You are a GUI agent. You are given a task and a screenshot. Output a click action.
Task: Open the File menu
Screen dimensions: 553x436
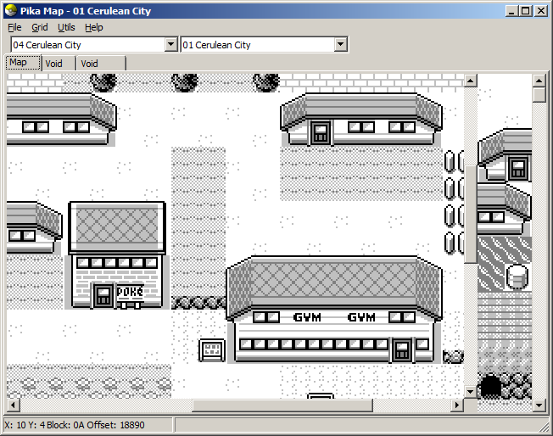(14, 27)
